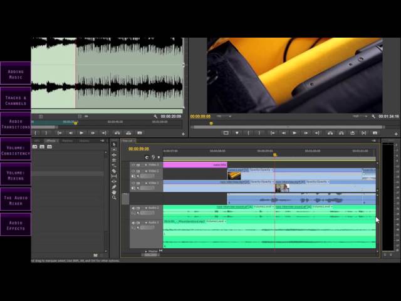Open the Source monitor button editor plus icon
The image size is (401, 301).
[x=183, y=134]
